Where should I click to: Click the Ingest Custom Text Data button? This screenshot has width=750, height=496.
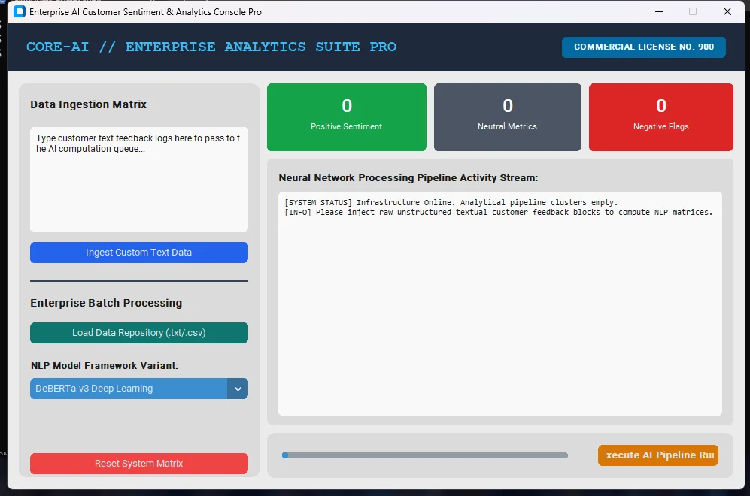pyautogui.click(x=138, y=253)
